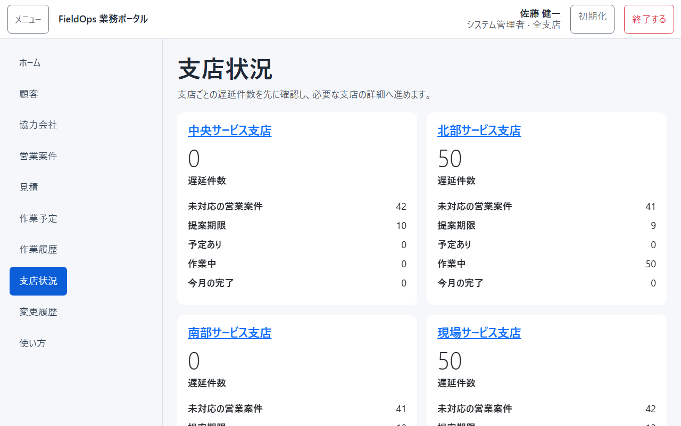
Task: Click the page description under 支店状況 heading
Action: click(x=304, y=95)
